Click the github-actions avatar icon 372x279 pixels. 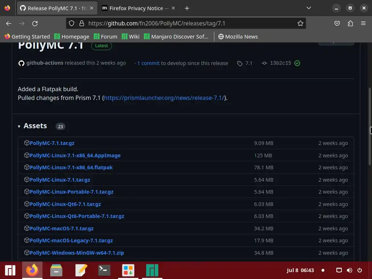point(21,63)
